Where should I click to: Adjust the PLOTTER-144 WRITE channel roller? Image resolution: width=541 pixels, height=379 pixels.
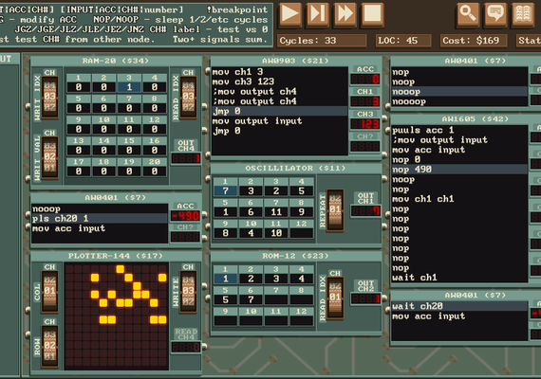coord(188,291)
